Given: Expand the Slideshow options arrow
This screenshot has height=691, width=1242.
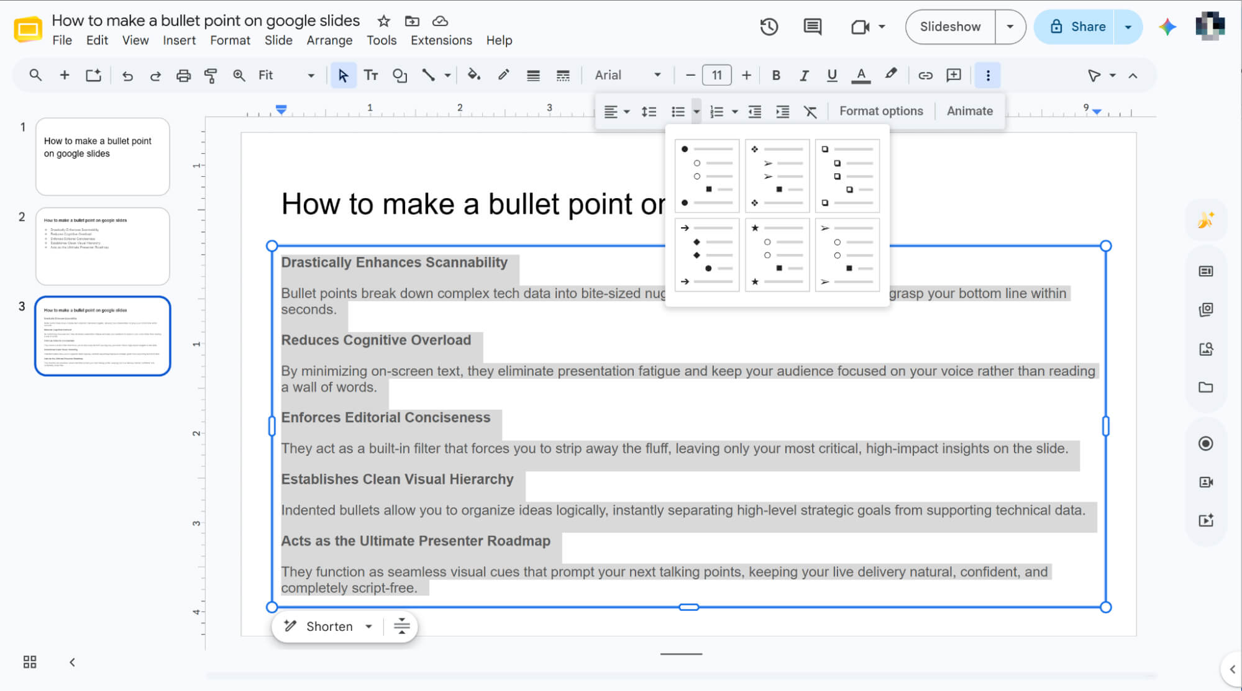Looking at the screenshot, I should (x=1010, y=27).
